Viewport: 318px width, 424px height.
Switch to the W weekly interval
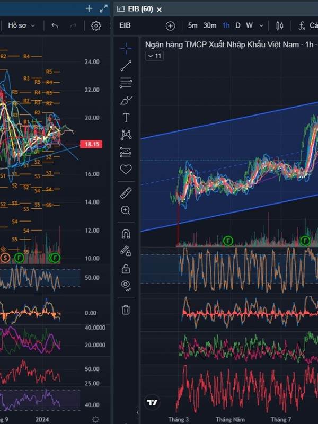249,25
